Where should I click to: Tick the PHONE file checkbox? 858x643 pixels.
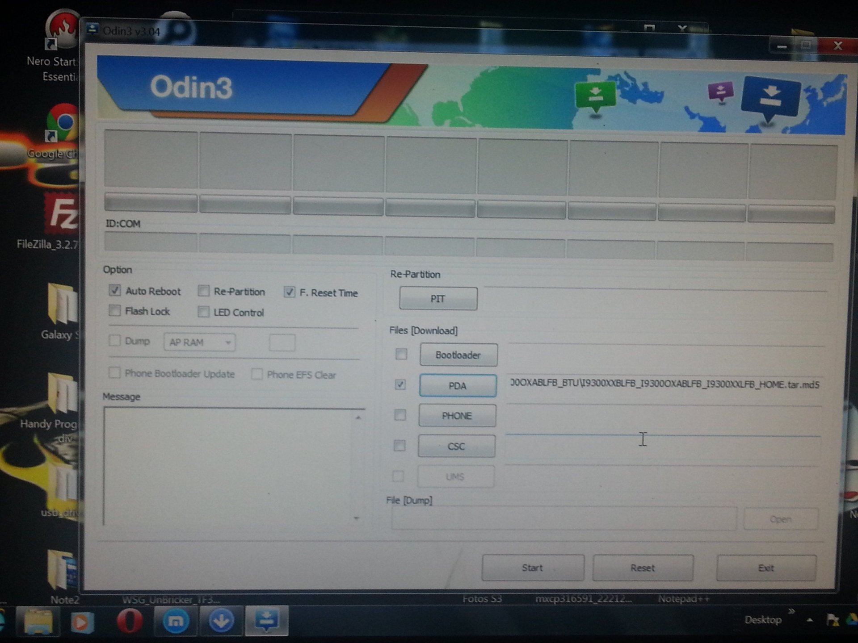[x=400, y=415]
